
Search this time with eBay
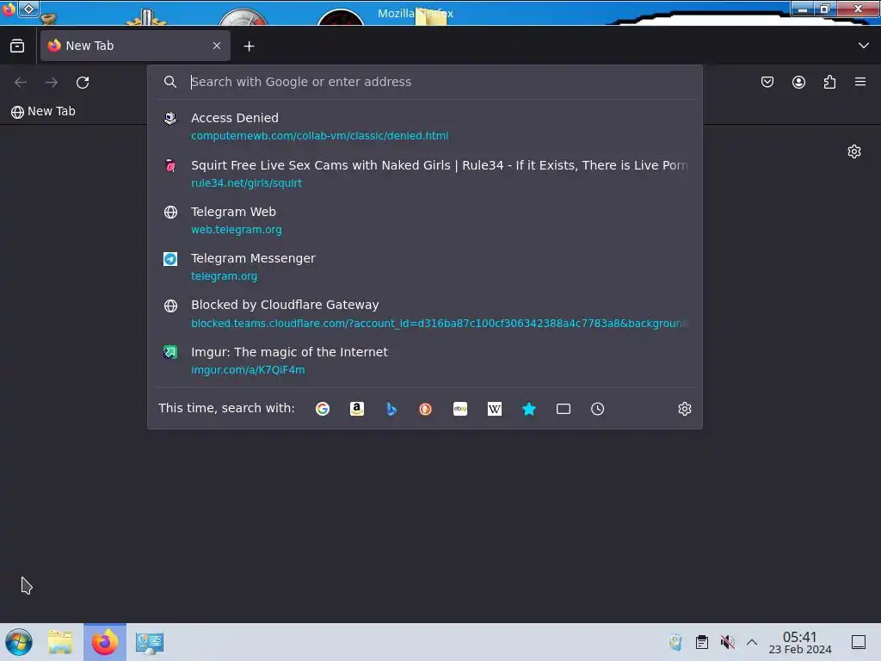pyautogui.click(x=460, y=409)
